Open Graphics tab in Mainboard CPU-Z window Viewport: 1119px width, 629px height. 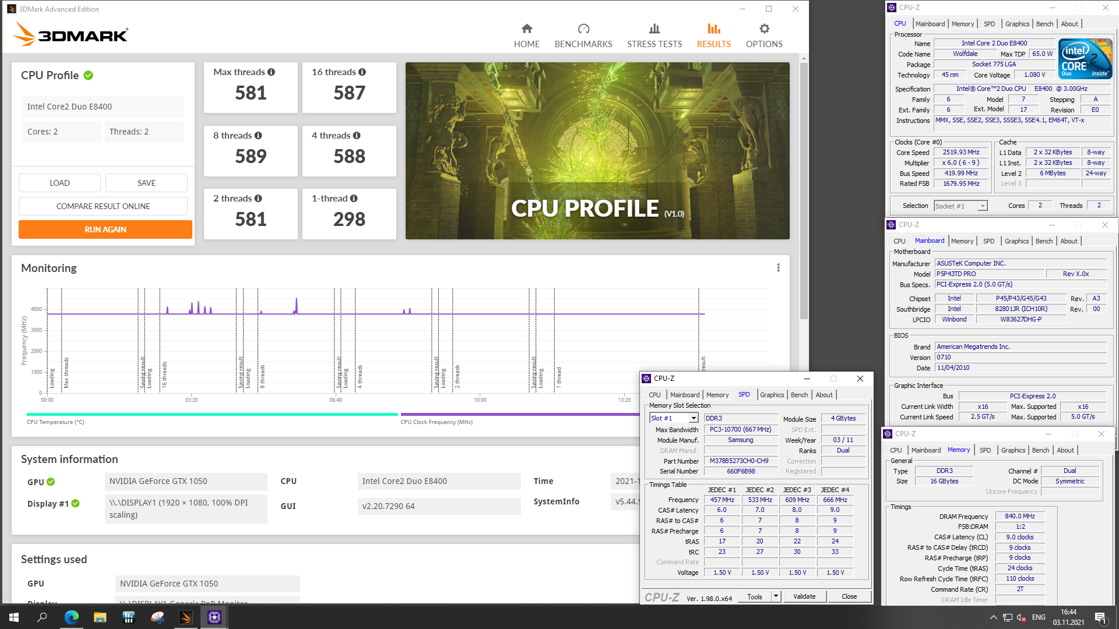click(1017, 241)
